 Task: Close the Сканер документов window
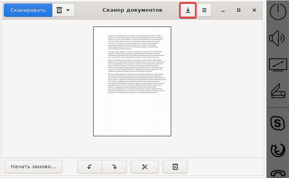(x=254, y=10)
